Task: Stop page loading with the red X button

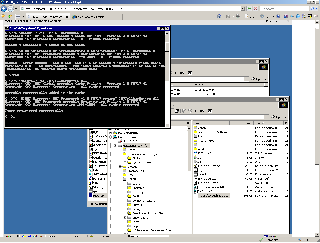Action: pos(255,9)
